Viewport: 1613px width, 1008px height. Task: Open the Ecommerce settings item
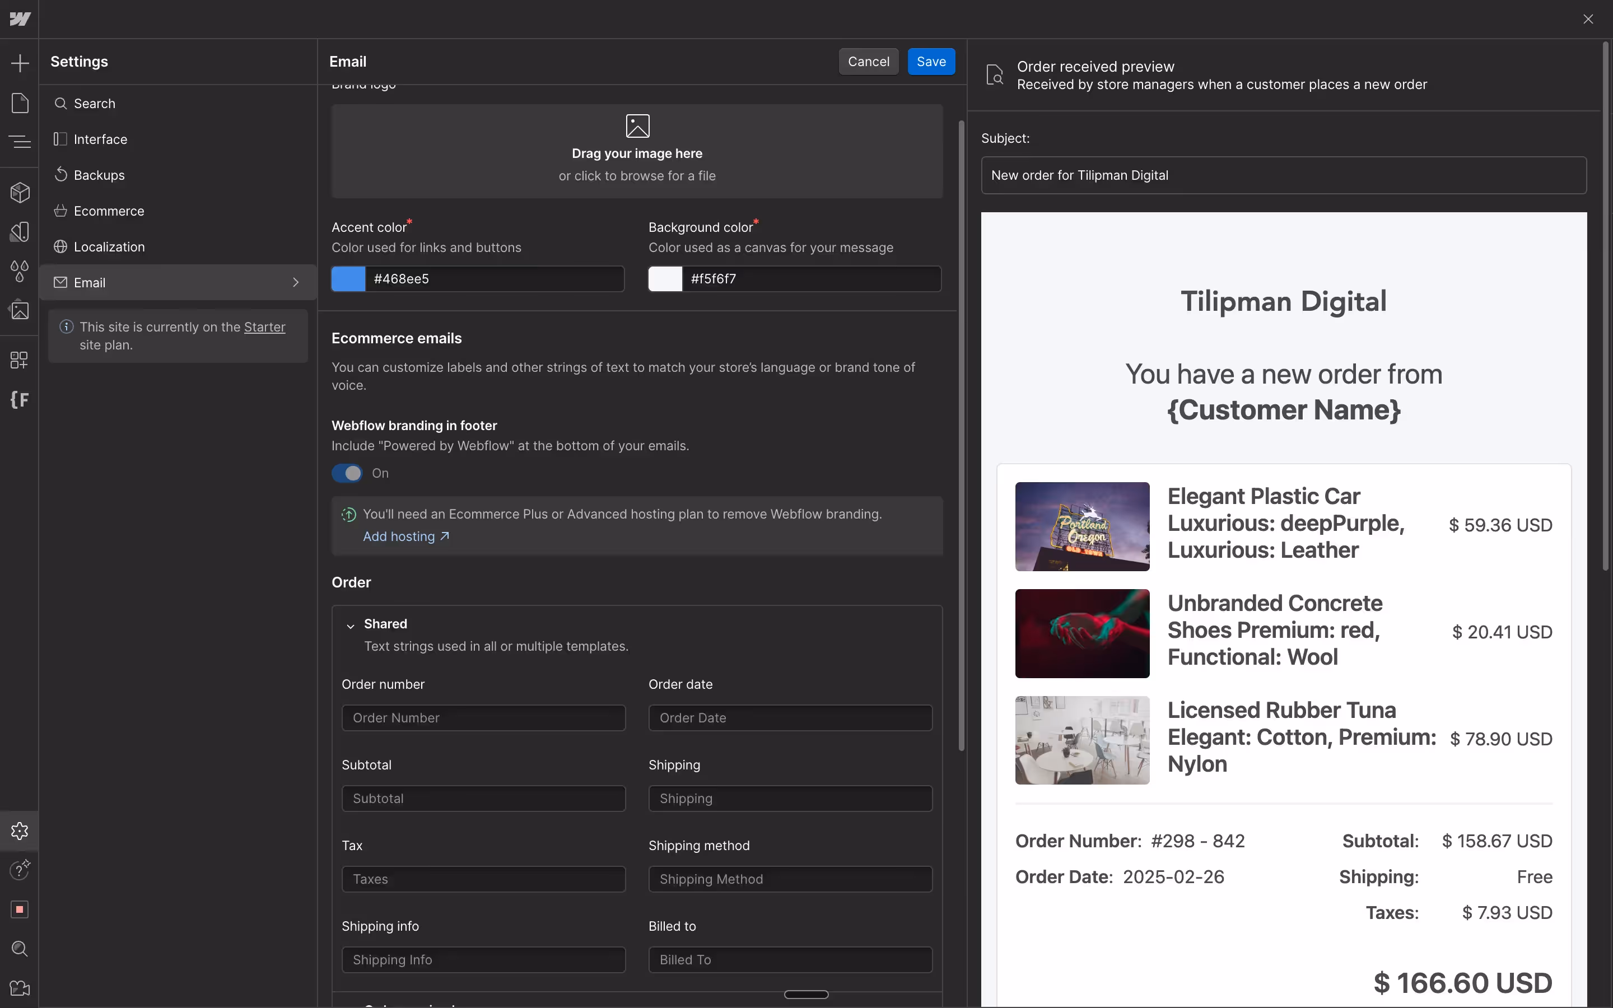click(109, 211)
